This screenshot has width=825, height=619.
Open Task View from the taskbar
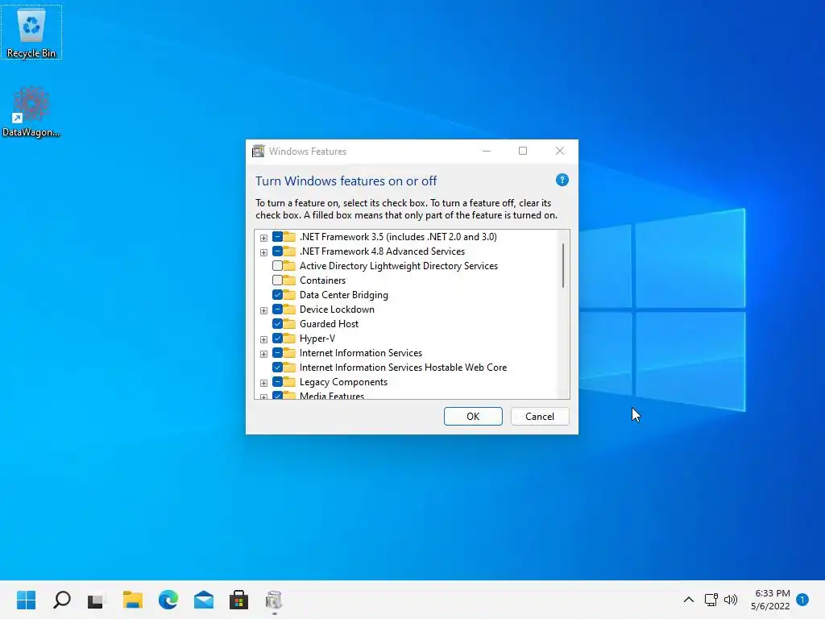(97, 600)
